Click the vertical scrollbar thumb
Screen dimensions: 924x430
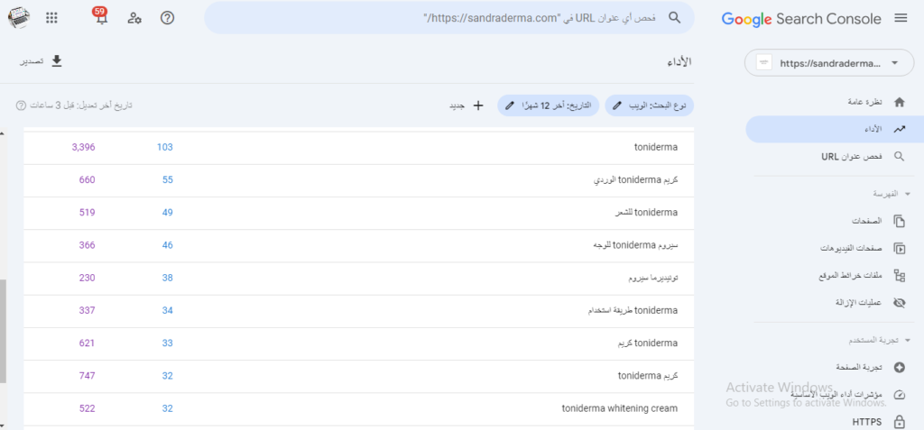(x=3, y=332)
